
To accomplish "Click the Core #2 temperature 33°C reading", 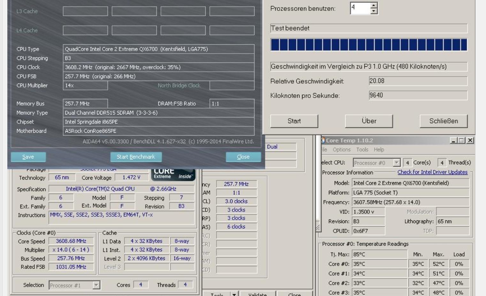I will coord(380,283).
